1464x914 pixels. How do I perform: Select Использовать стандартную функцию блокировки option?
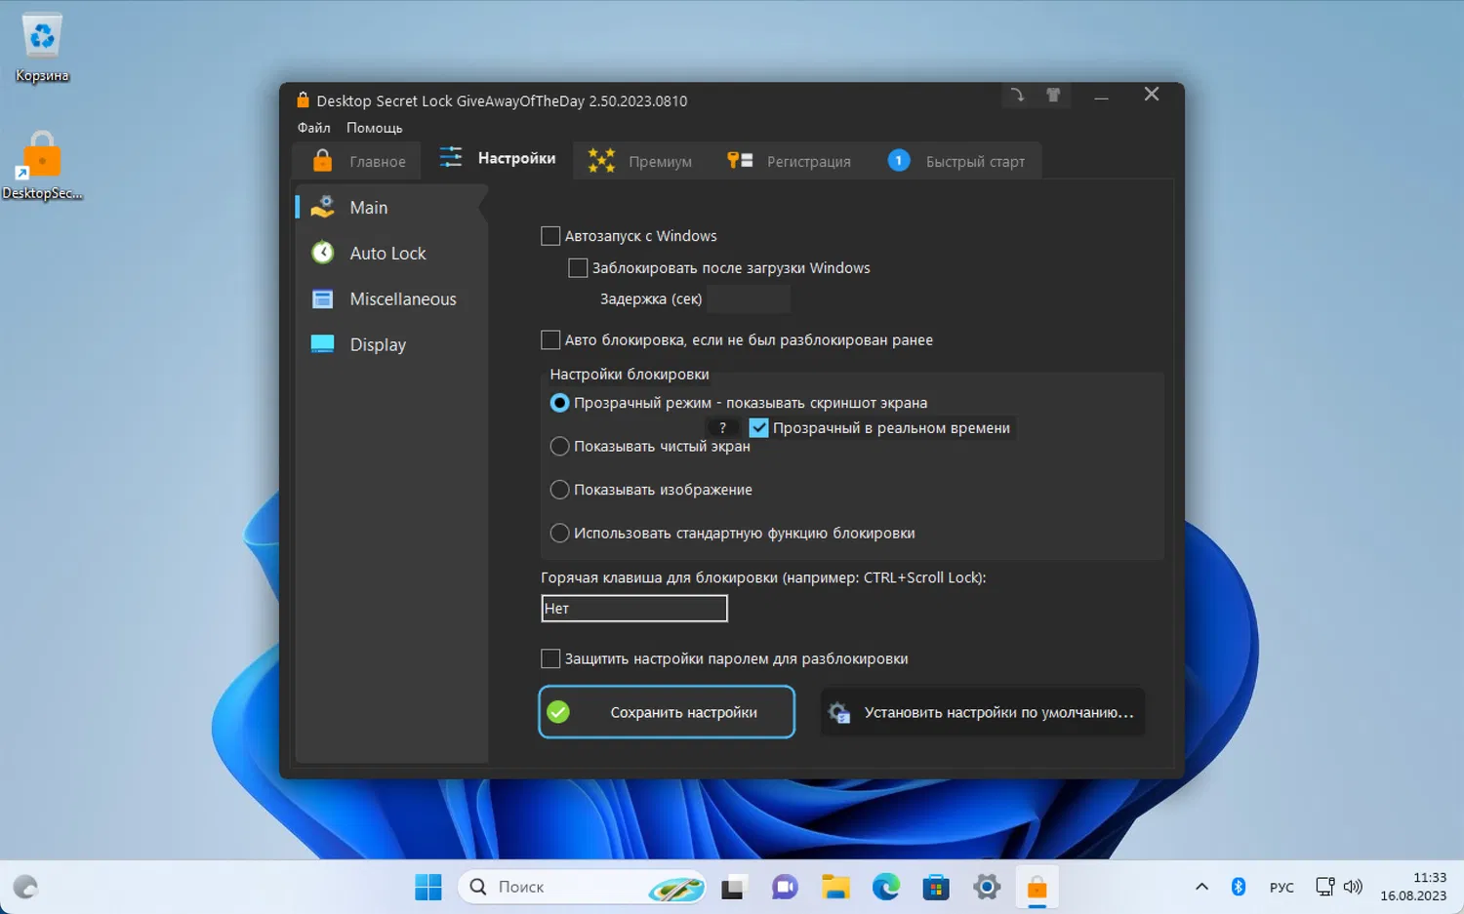pyautogui.click(x=559, y=534)
